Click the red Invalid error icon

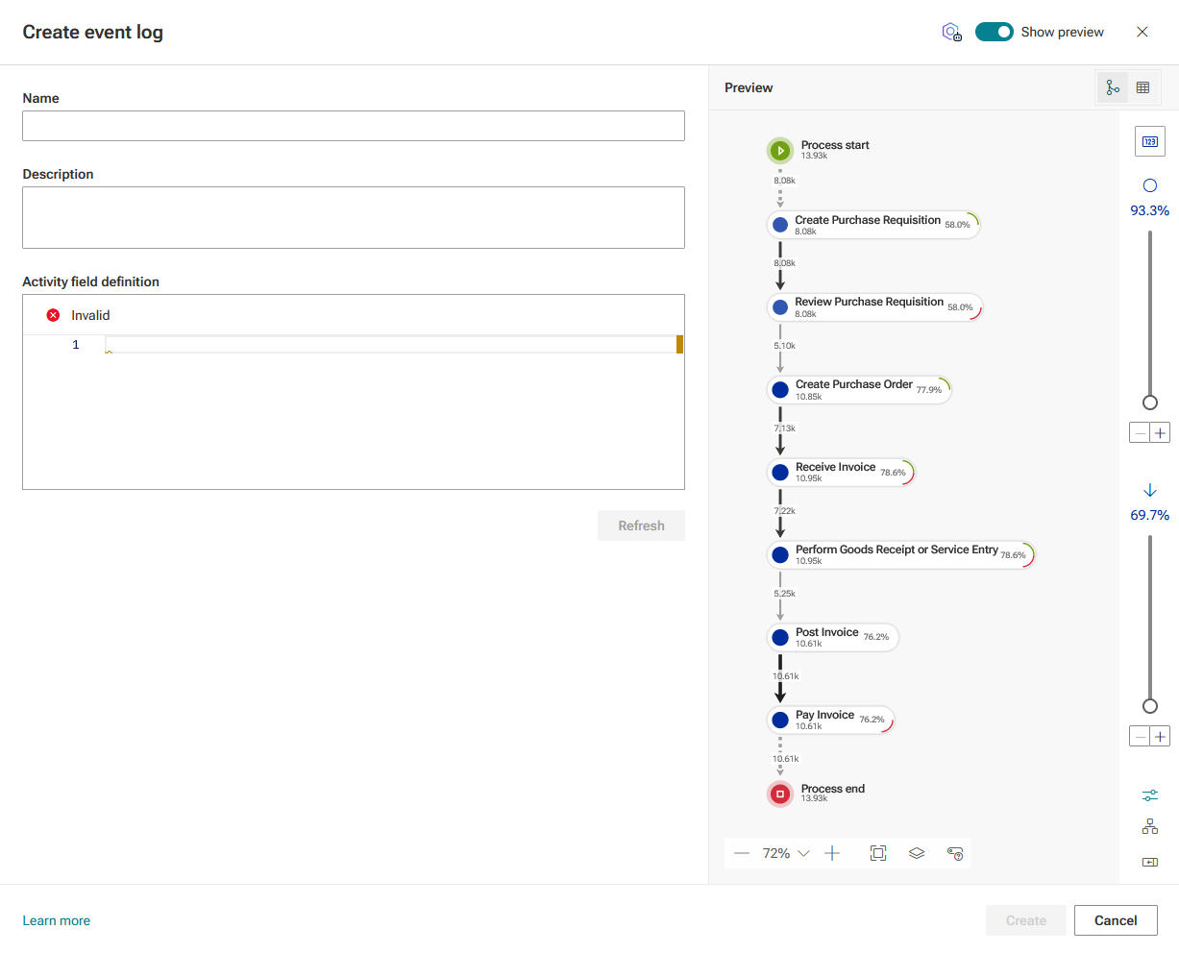click(53, 315)
